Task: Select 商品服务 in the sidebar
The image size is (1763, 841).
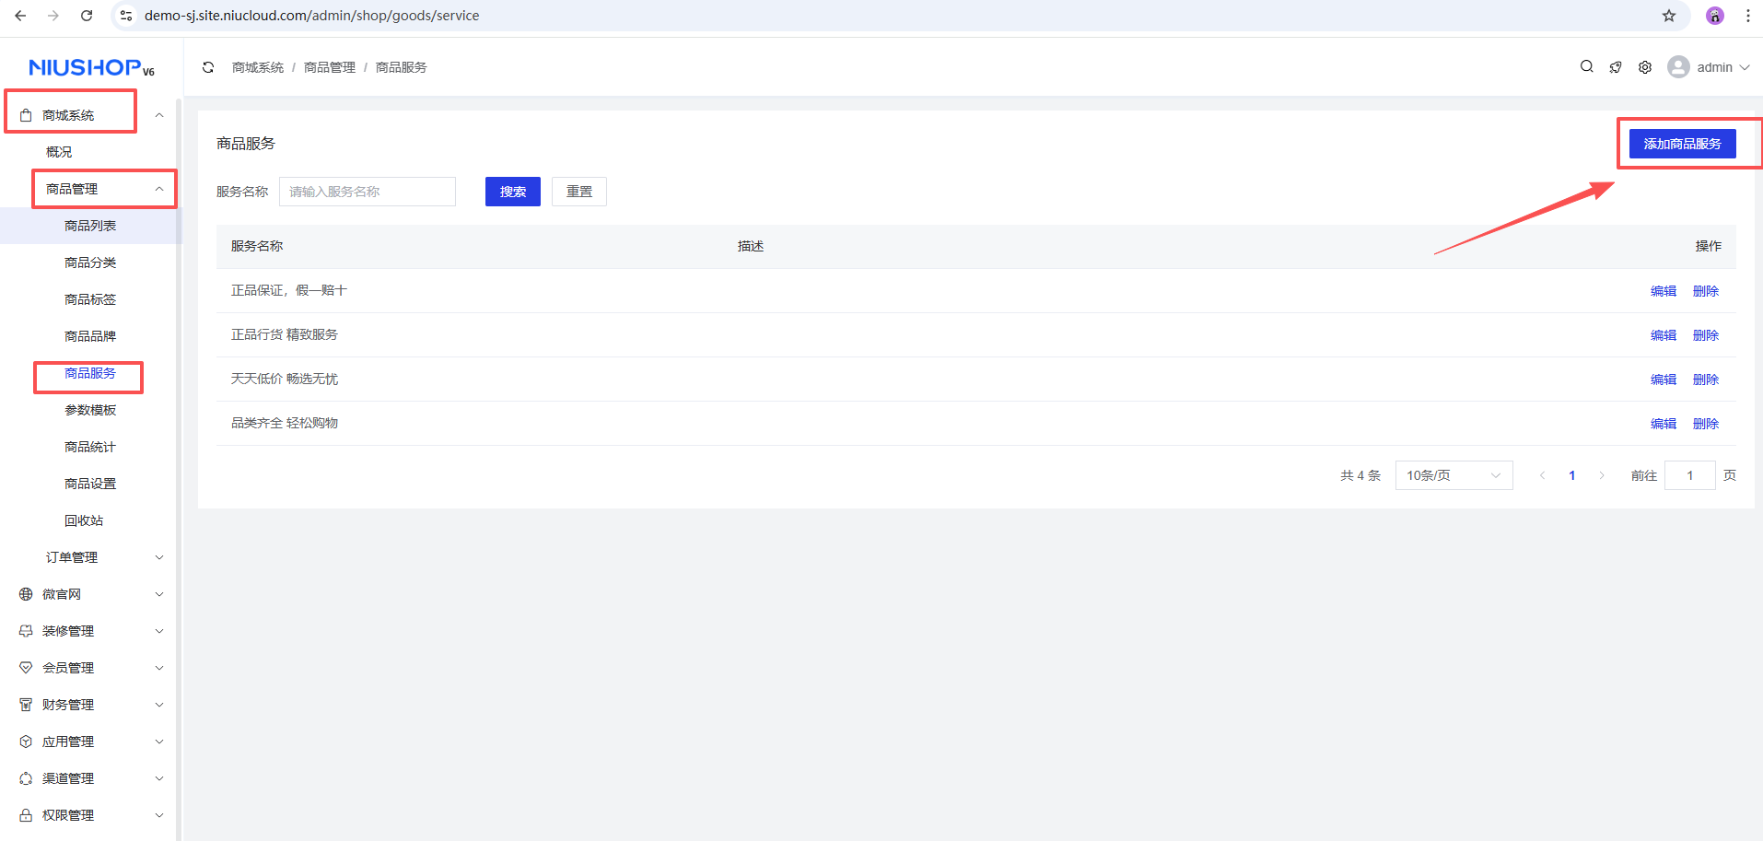Action: pyautogui.click(x=90, y=373)
